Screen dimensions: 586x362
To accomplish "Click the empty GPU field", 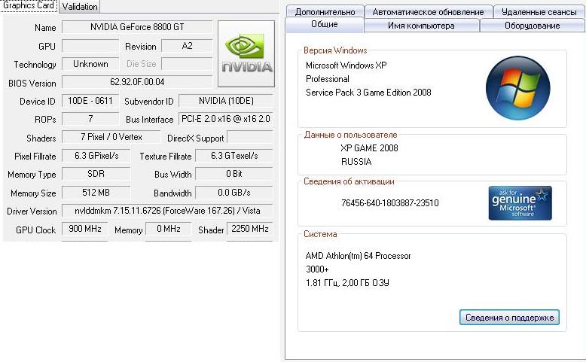I will (90, 46).
